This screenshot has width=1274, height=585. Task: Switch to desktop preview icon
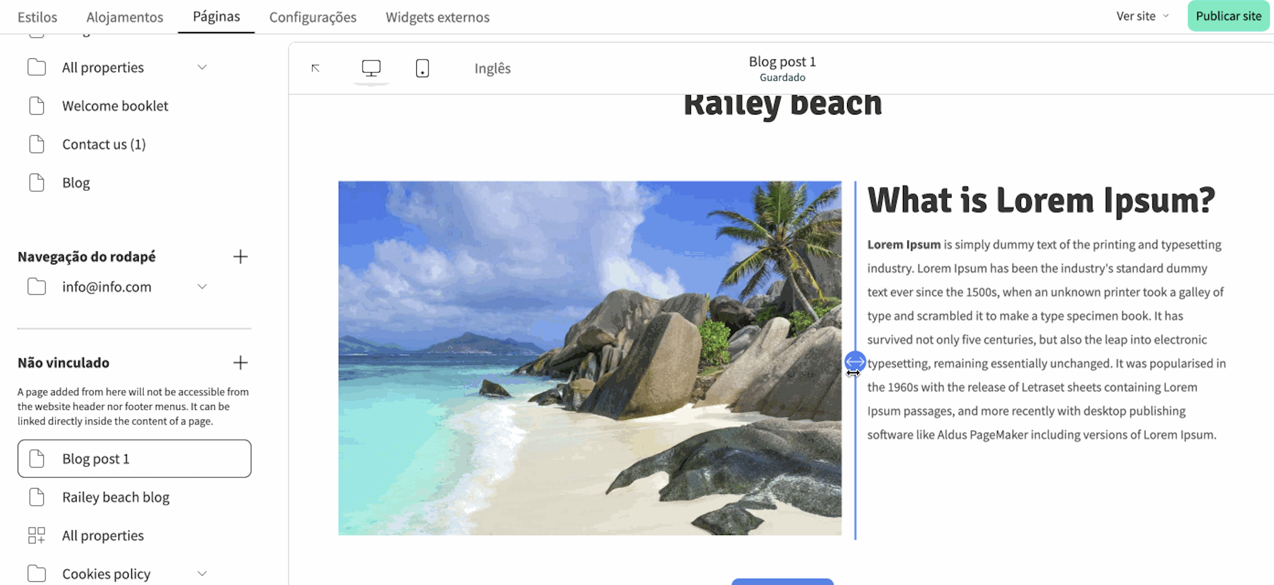[371, 68]
